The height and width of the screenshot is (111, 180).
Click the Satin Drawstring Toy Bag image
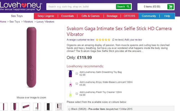click(70, 74)
